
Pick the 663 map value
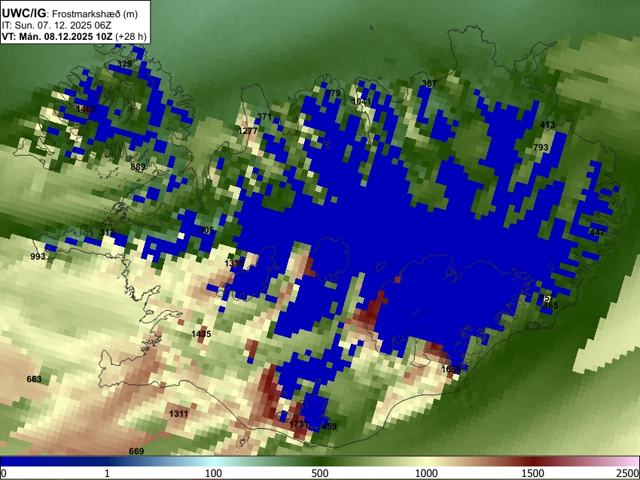pos(34,379)
